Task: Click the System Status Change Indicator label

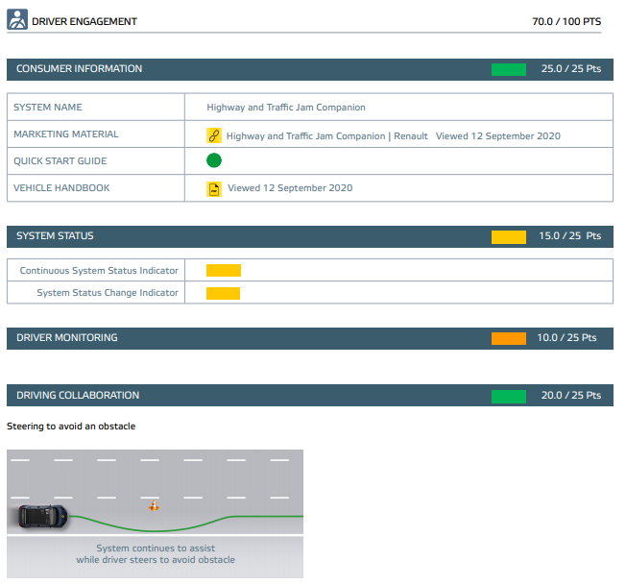Action: point(108,293)
